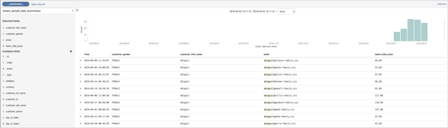Screen dimensions: 448x128
Task: Click email abigail@potter-family.zzz
Action: coord(280,74)
